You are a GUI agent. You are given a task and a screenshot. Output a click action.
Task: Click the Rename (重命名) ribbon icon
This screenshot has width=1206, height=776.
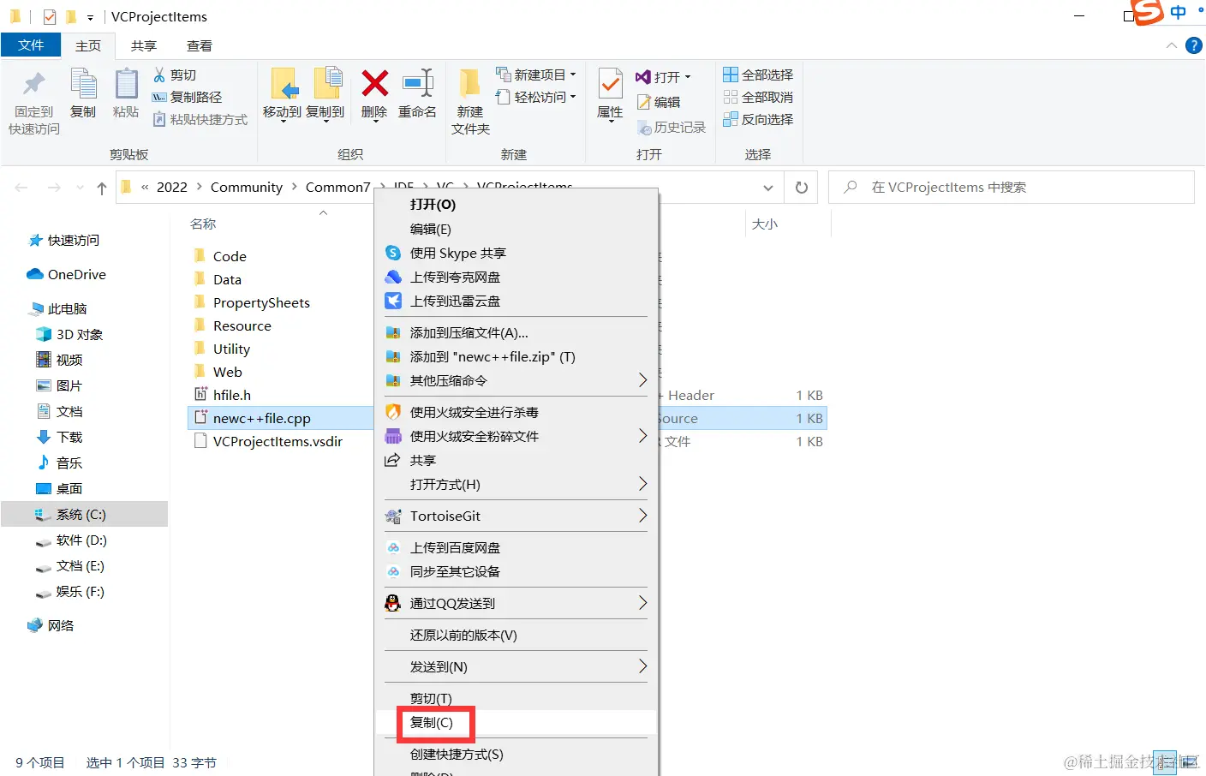tap(417, 84)
